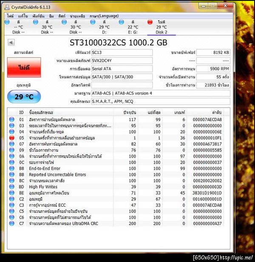Open the second (Edit) menu in menu bar
This screenshot has width=255, height=262.
coord(23,16)
